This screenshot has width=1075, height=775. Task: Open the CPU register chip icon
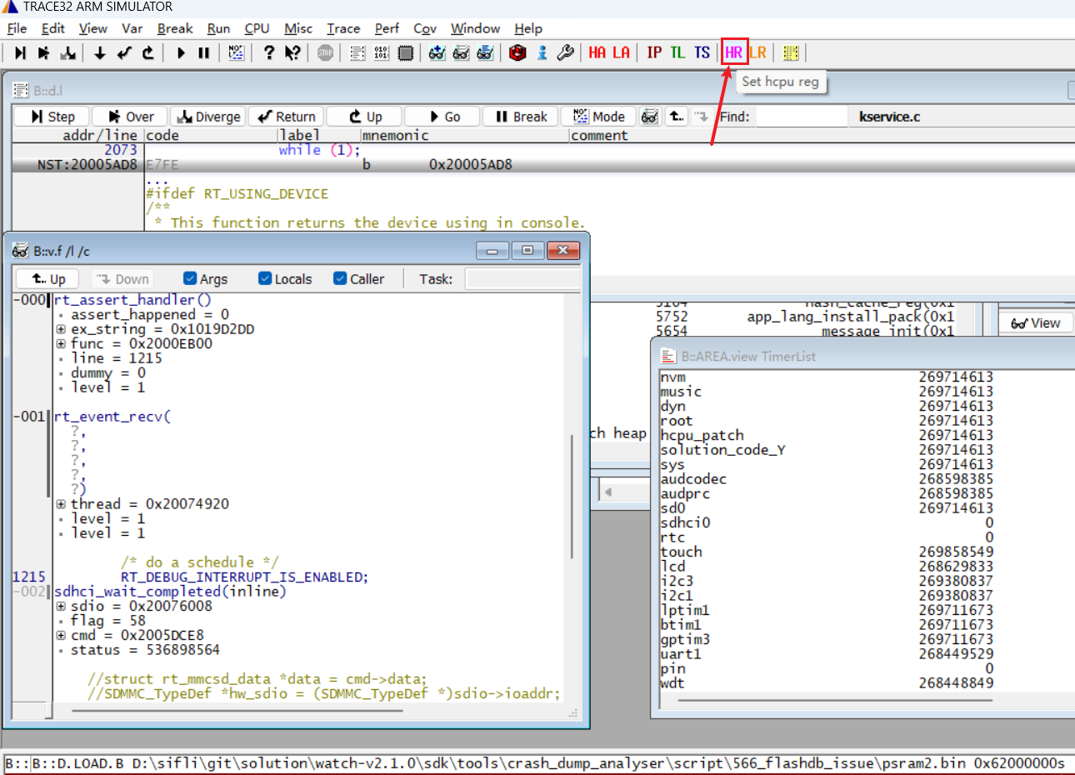click(x=406, y=52)
